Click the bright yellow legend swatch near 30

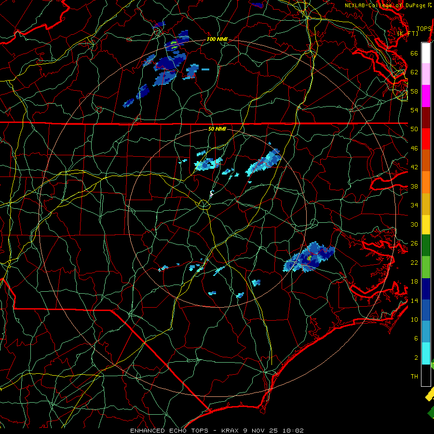click(x=426, y=224)
